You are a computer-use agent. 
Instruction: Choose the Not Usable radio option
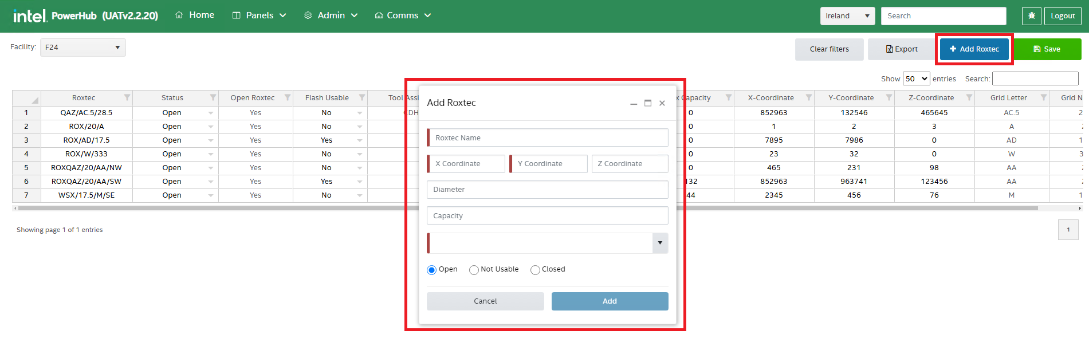[474, 270]
